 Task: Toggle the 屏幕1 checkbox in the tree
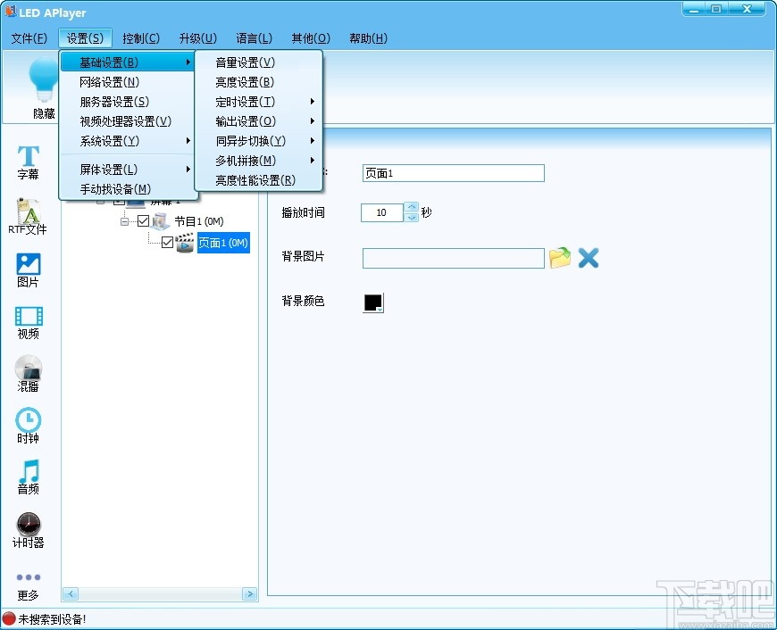[x=119, y=201]
